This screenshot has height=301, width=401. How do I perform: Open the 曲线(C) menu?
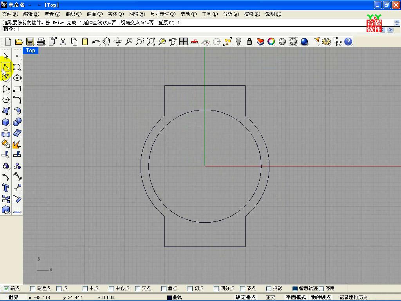pyautogui.click(x=74, y=14)
